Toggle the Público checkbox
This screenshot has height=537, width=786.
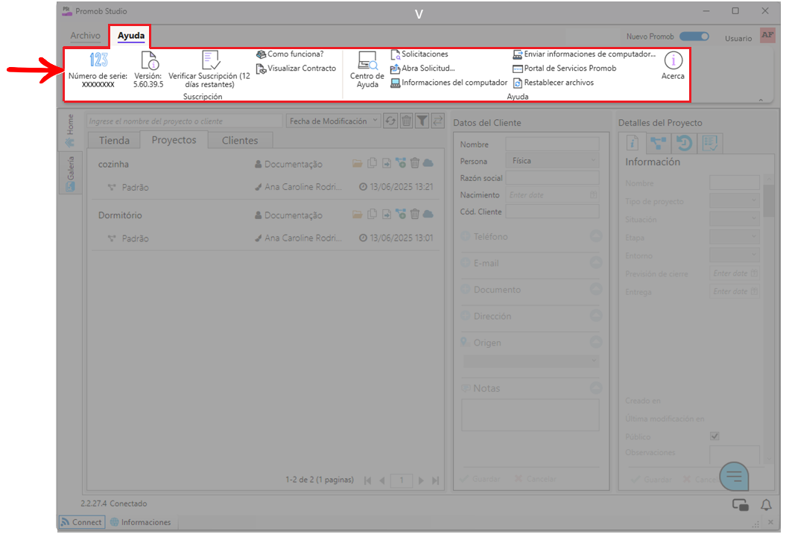714,436
